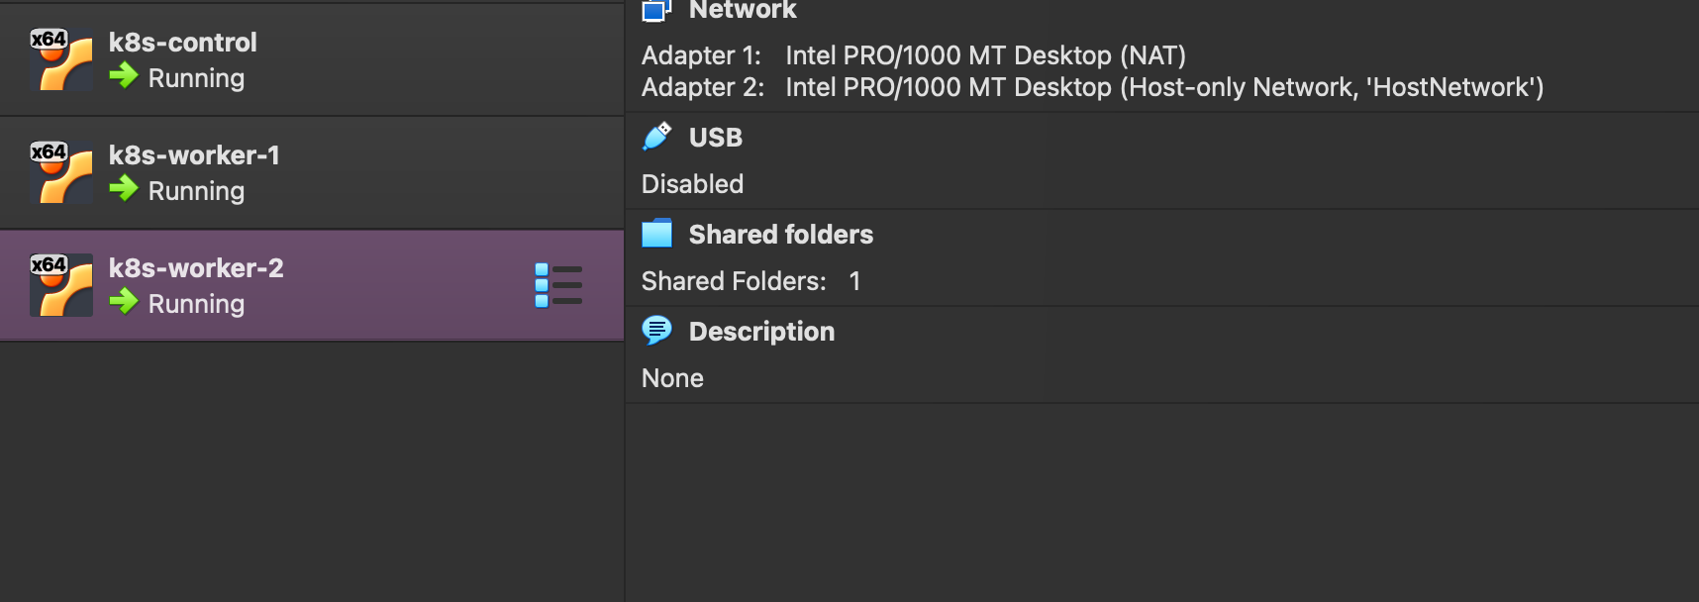Click the k8s-control VM OS icon
Image resolution: width=1699 pixels, height=602 pixels.
61,59
